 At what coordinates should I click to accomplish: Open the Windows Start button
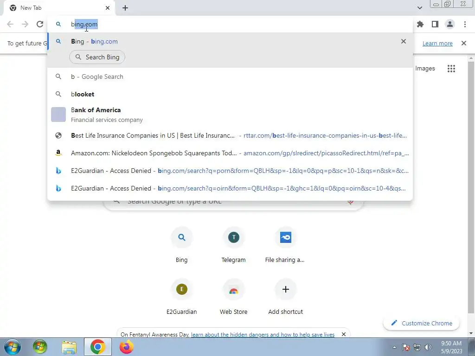[13, 347]
